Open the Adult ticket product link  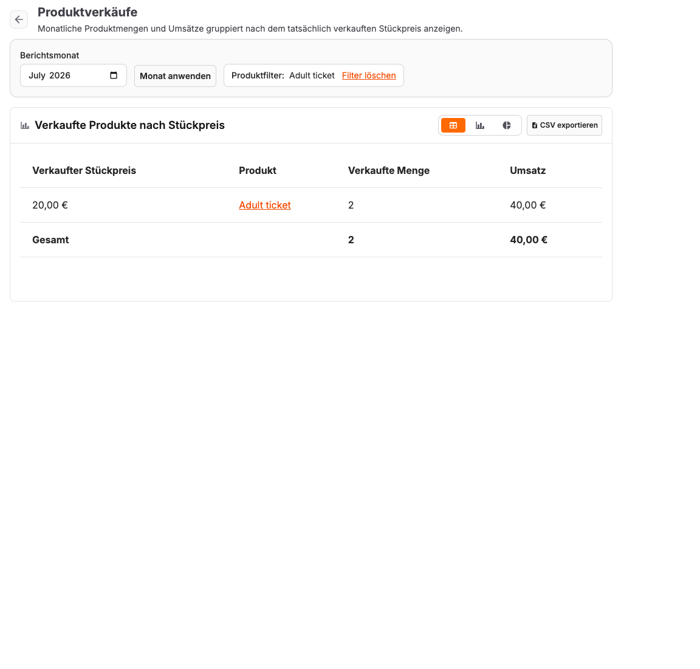click(265, 205)
